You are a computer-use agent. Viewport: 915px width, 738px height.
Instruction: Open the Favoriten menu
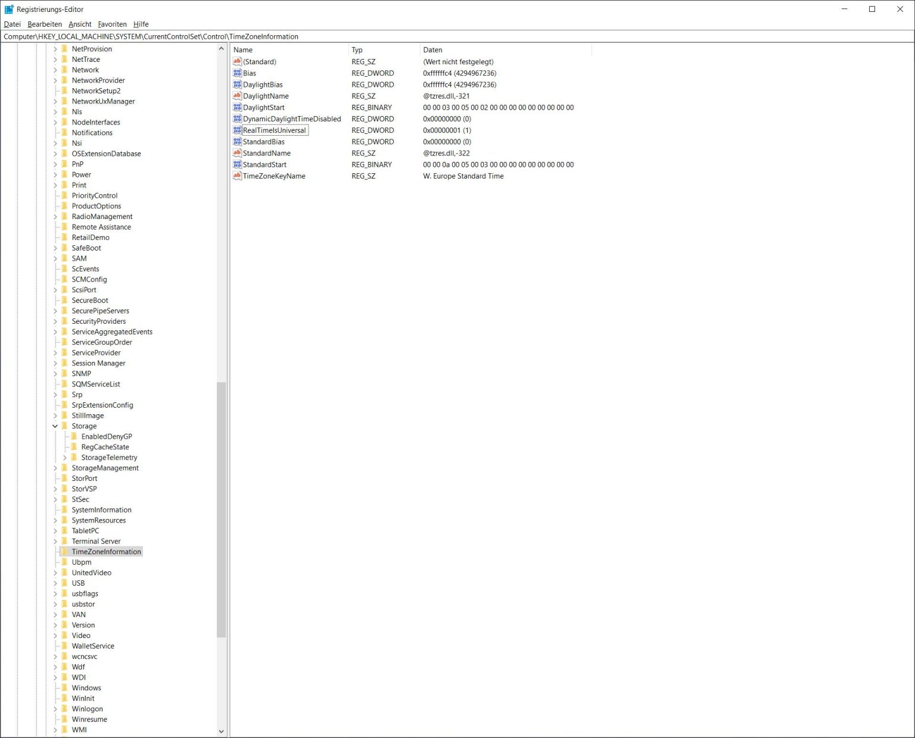click(112, 24)
